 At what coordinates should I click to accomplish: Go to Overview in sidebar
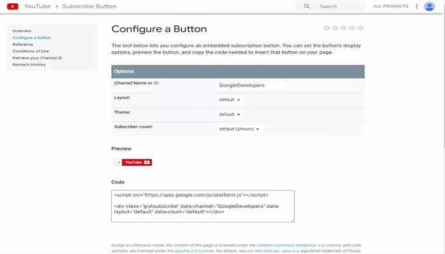point(22,30)
